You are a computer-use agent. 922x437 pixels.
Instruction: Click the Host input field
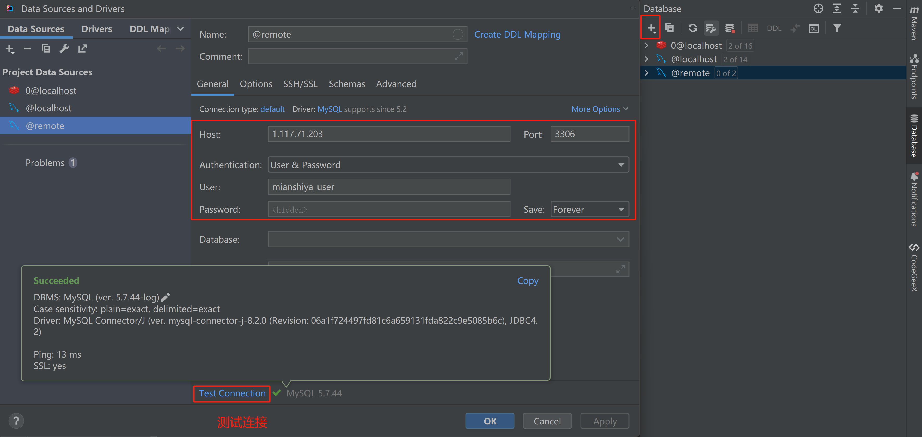point(389,134)
